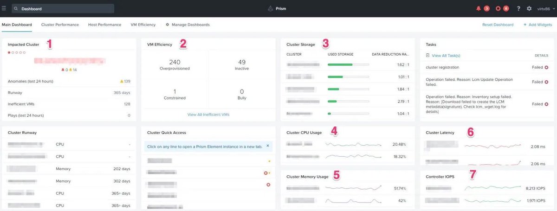Click Memory 202 days runway row
Image resolution: width=557 pixels, height=211 pixels.
[x=69, y=169]
